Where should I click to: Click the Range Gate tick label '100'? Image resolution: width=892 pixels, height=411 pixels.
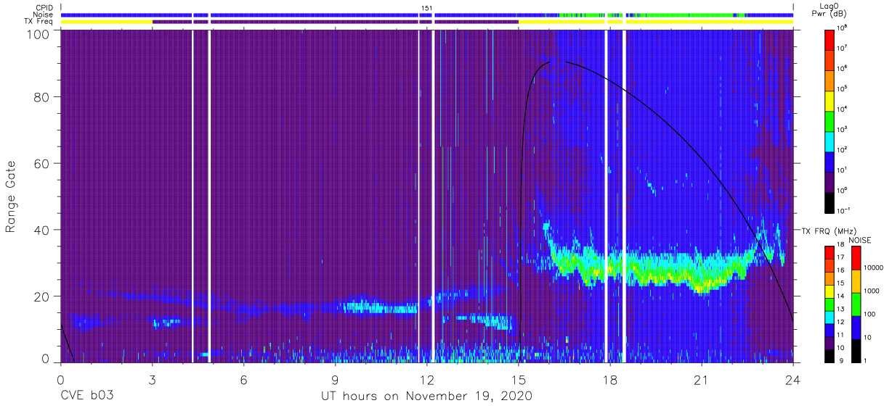point(38,34)
